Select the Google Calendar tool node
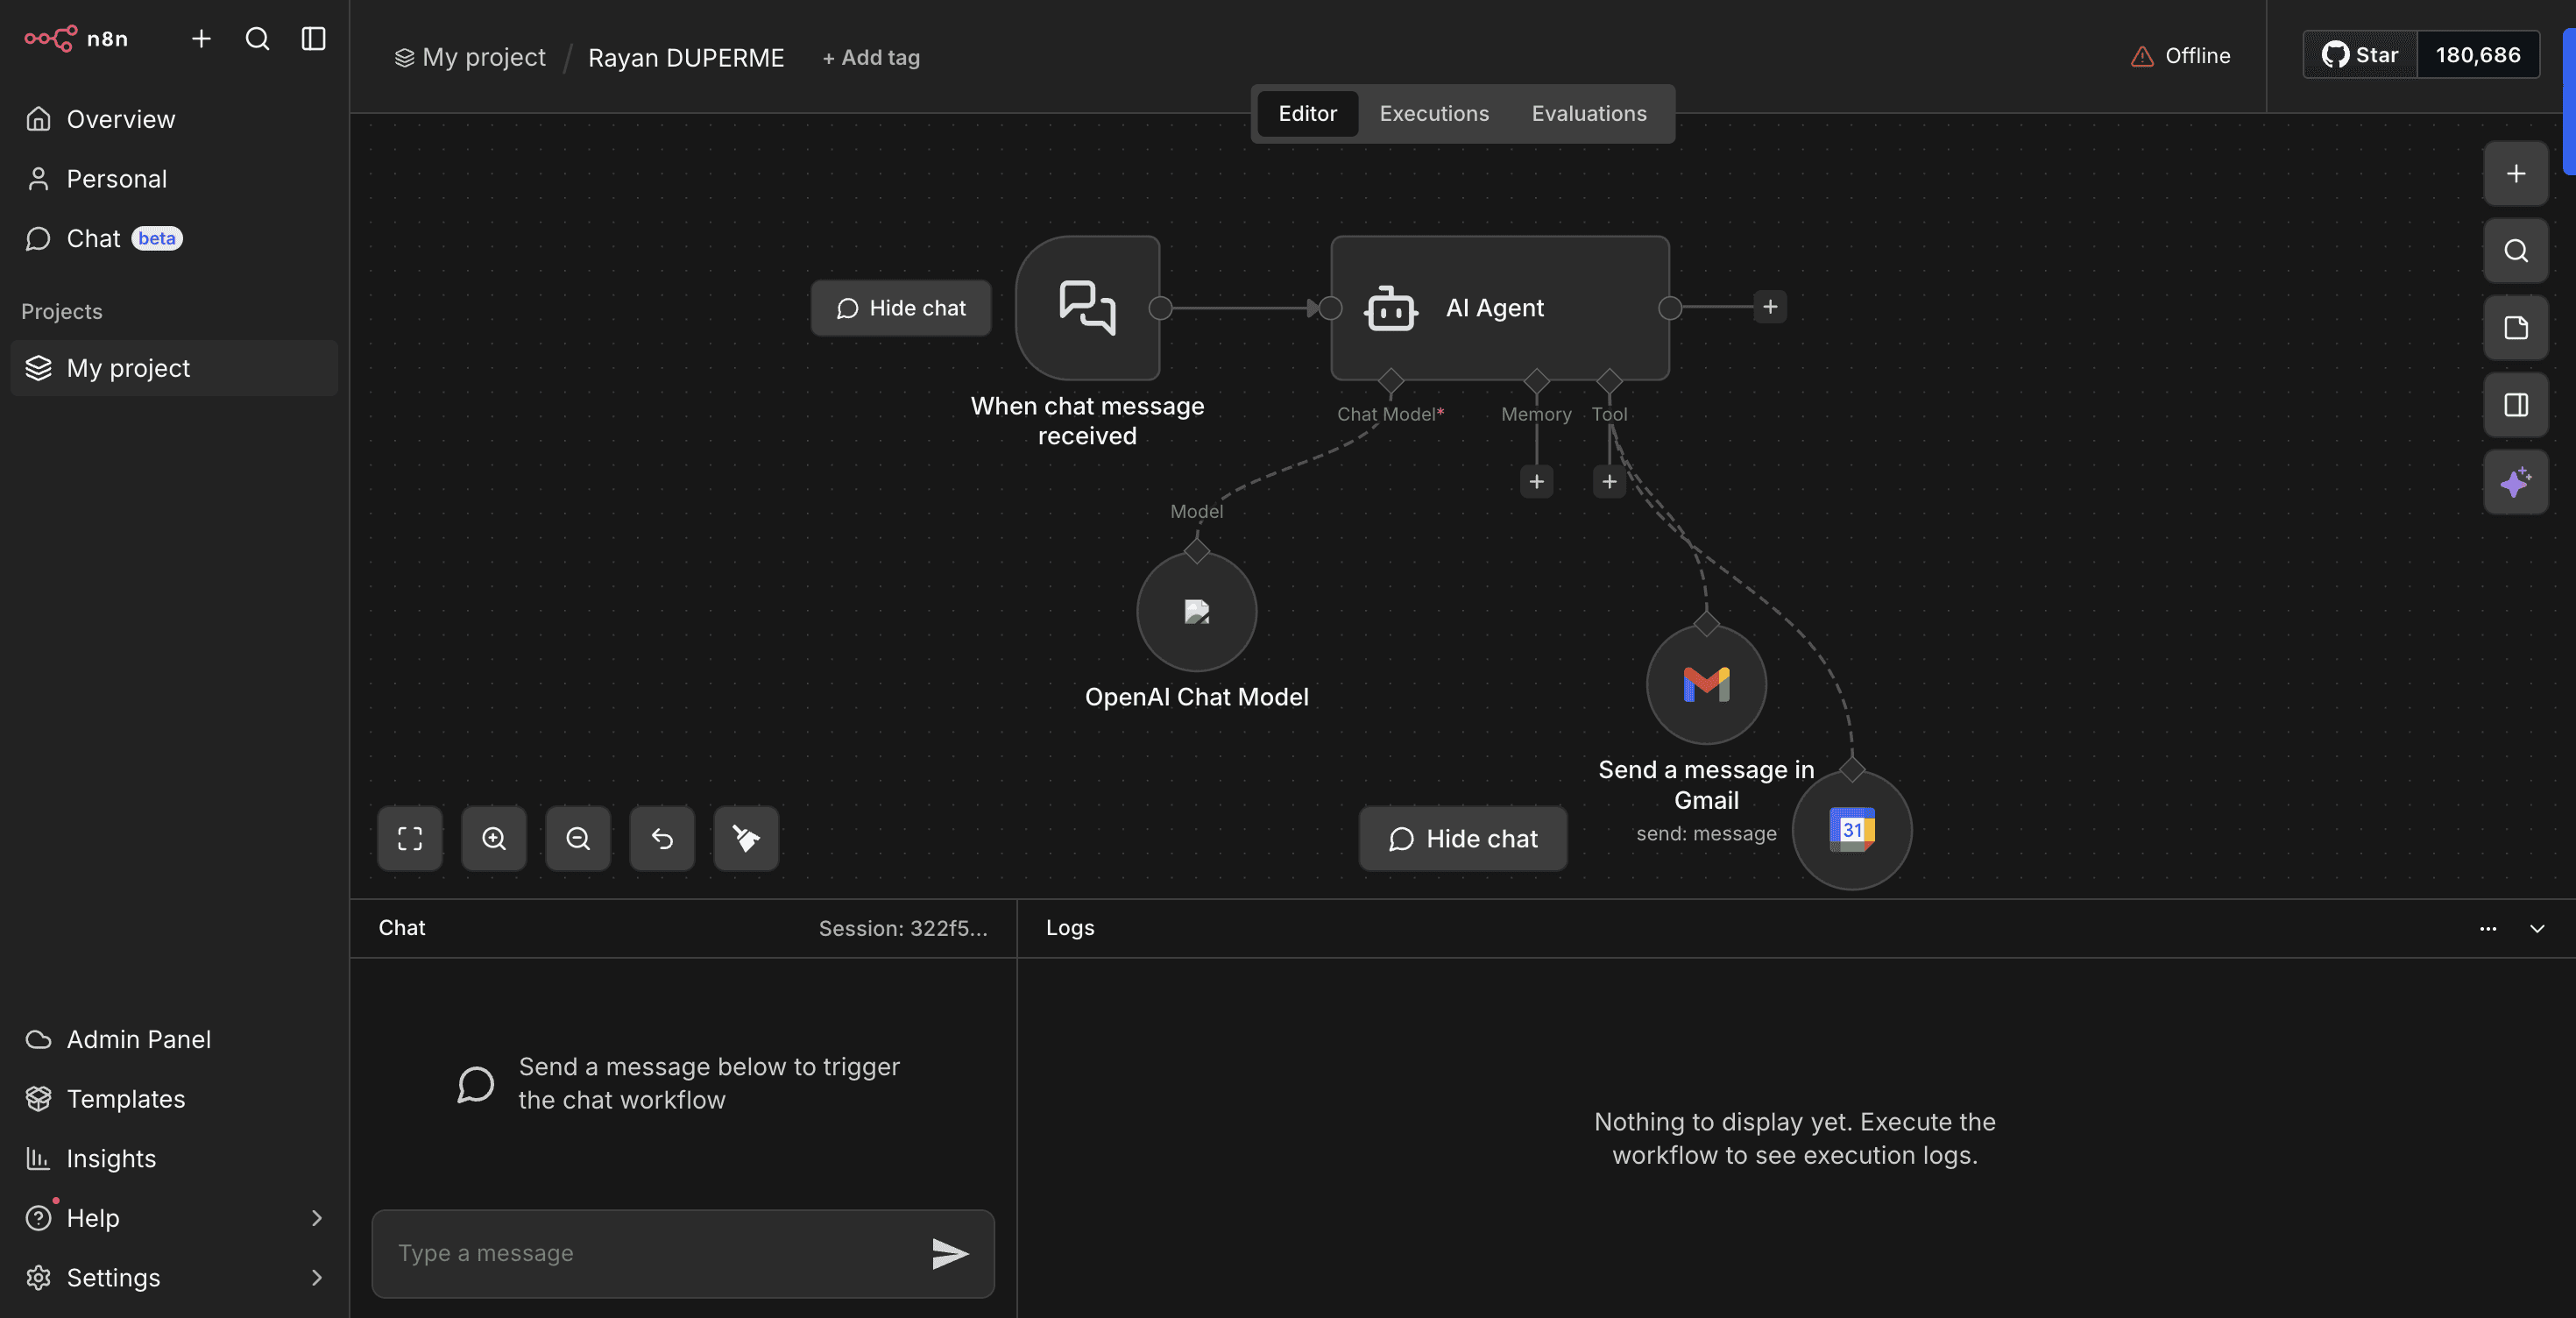The image size is (2576, 1318). [x=1852, y=830]
